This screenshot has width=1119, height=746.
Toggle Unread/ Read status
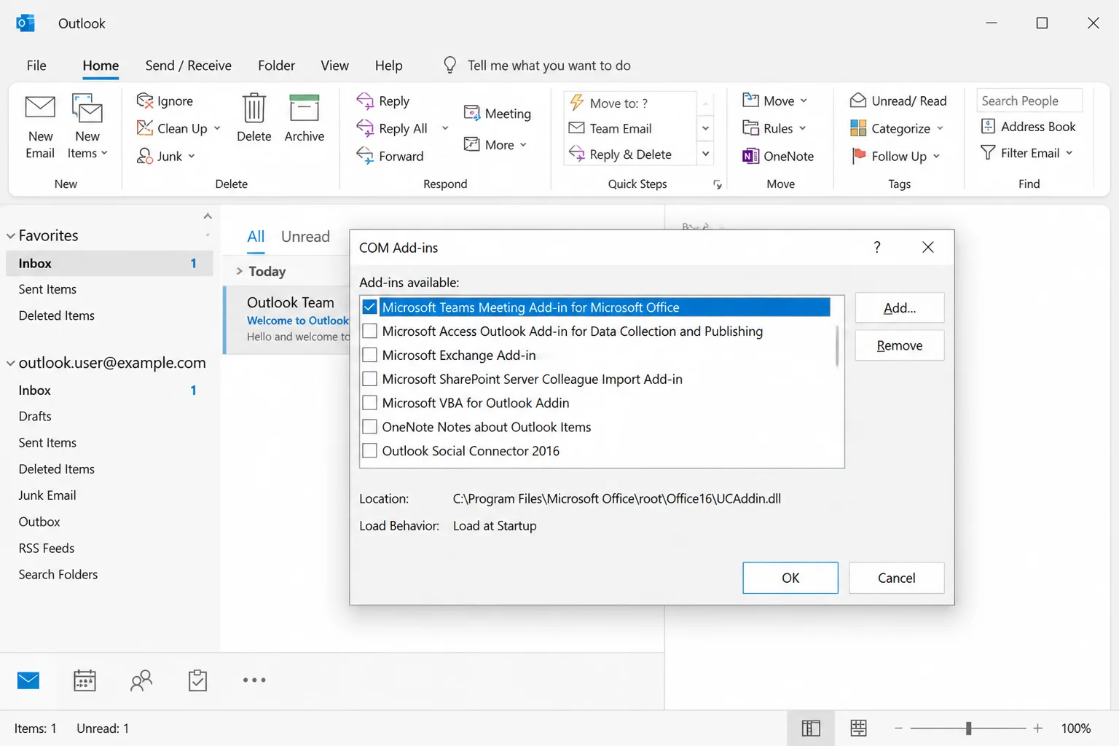pos(898,101)
